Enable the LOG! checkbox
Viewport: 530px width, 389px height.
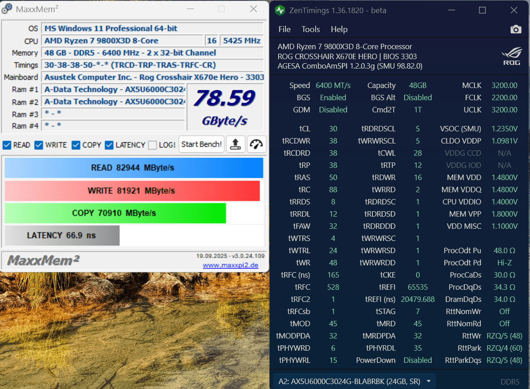153,145
